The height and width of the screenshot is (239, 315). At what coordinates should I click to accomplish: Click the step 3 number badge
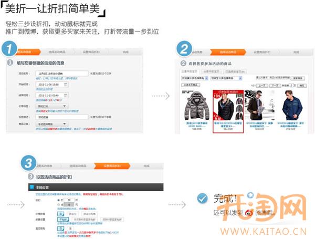[x=28, y=162]
